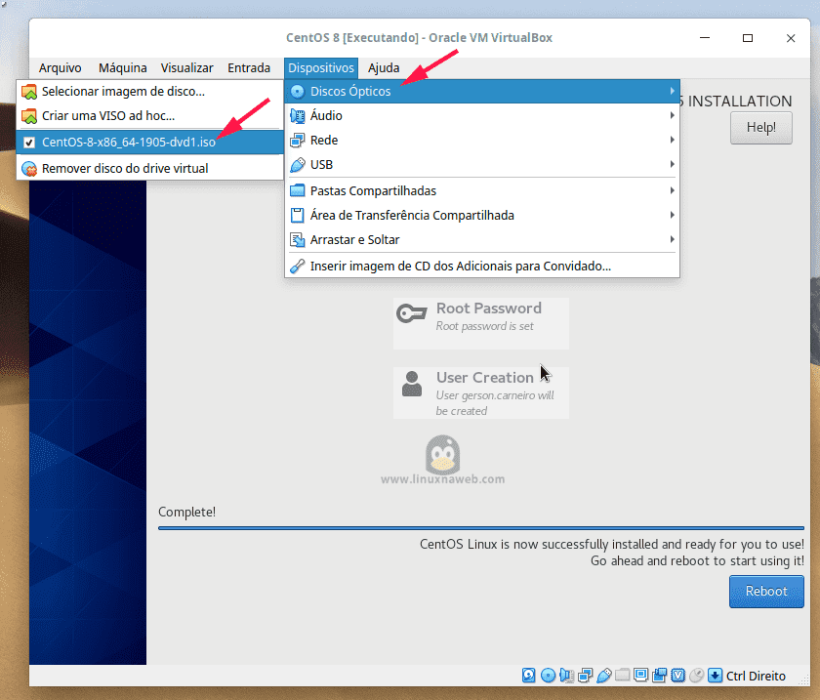Minimize the VirtualBox window
This screenshot has width=820, height=700.
[x=705, y=38]
